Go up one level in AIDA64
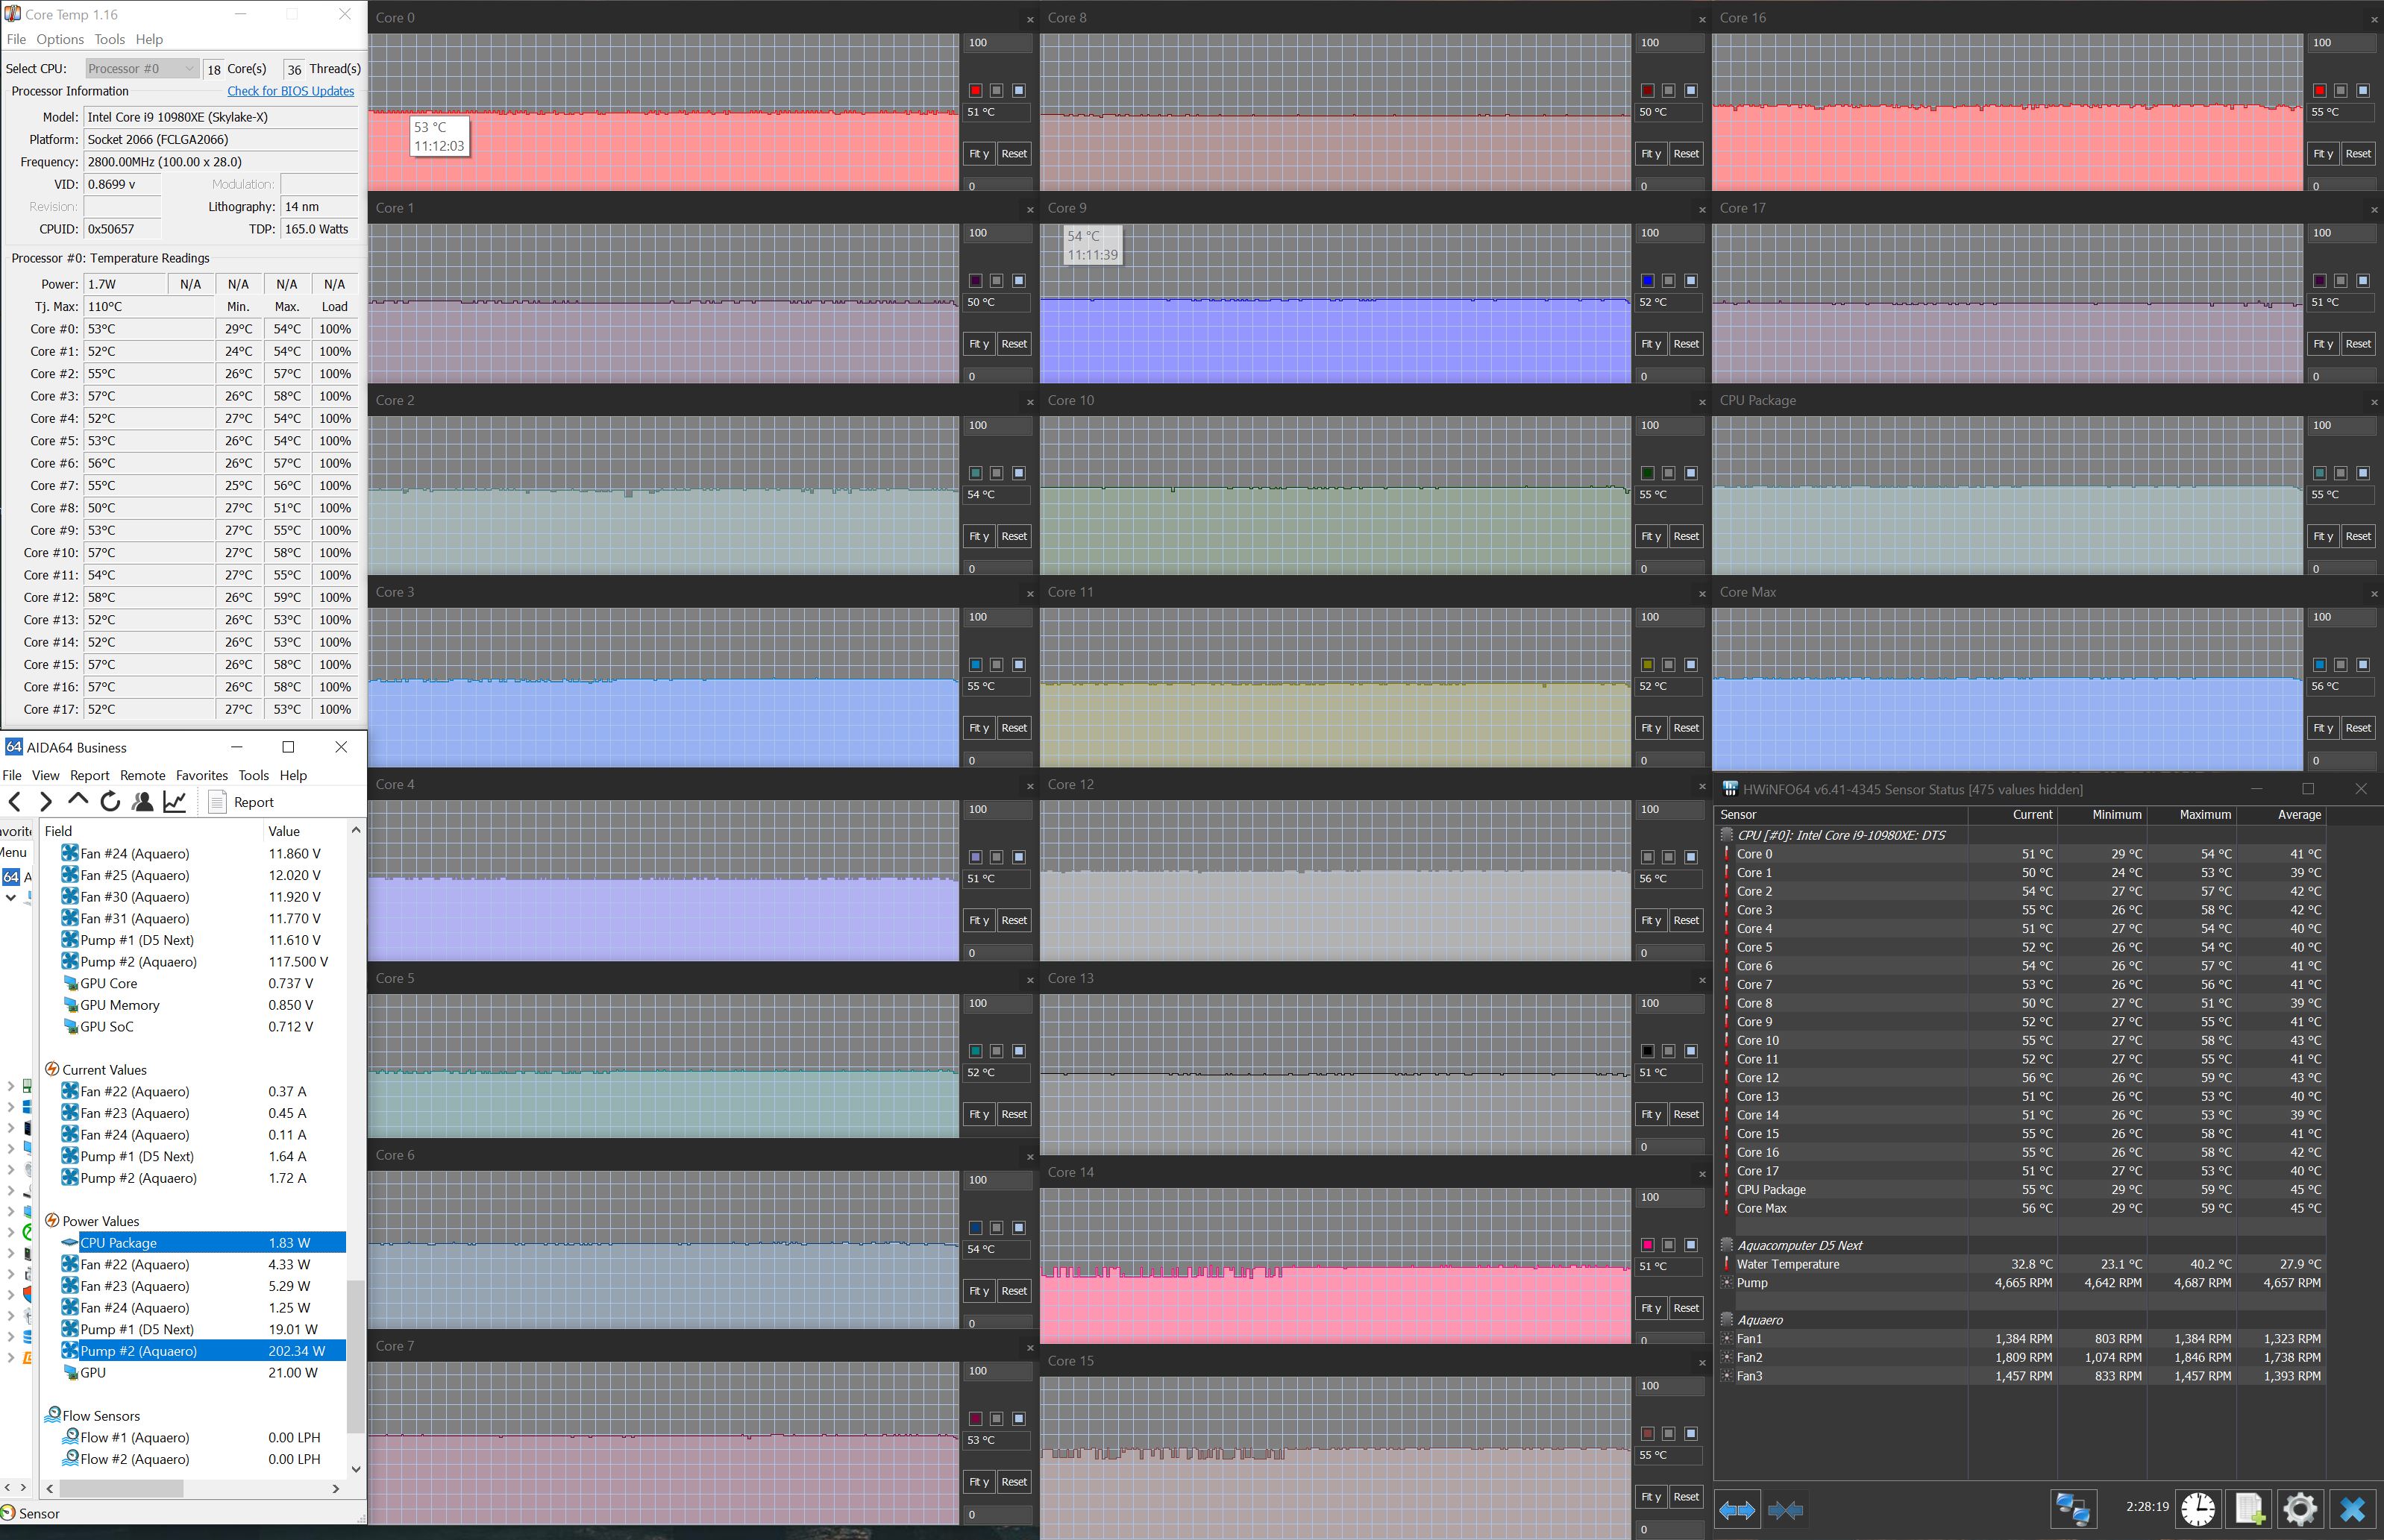This screenshot has width=2384, height=1540. [78, 801]
